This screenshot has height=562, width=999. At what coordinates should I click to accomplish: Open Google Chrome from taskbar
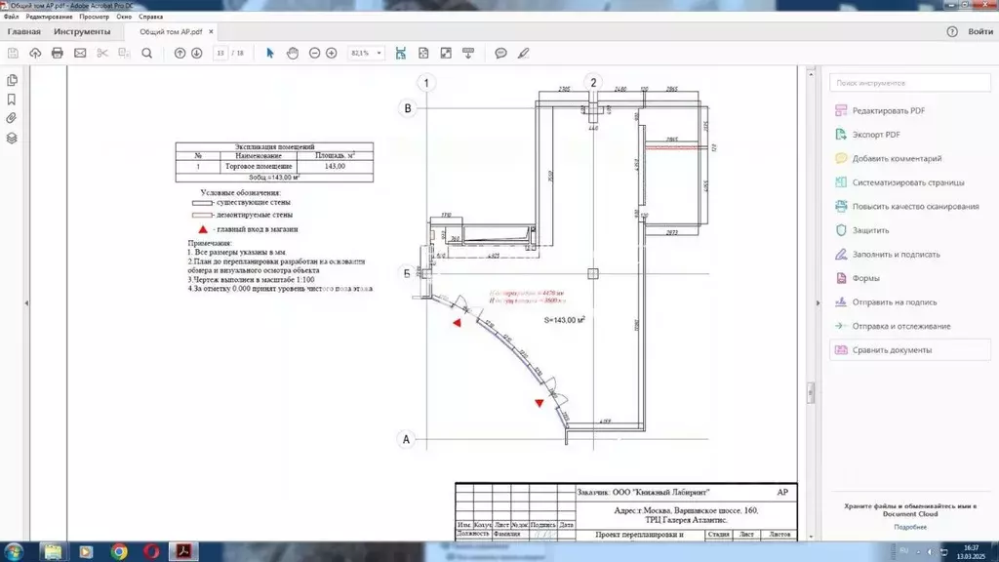119,551
